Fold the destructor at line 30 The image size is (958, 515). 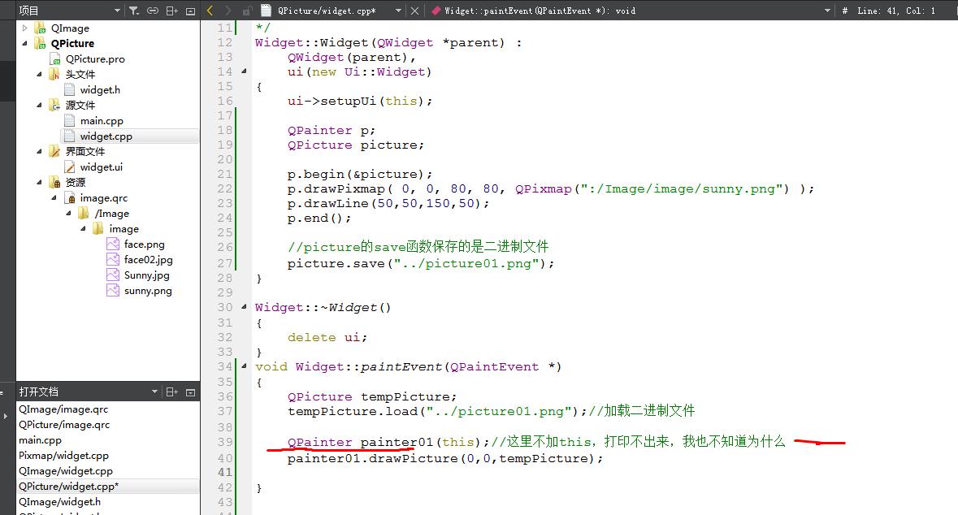pyautogui.click(x=244, y=307)
